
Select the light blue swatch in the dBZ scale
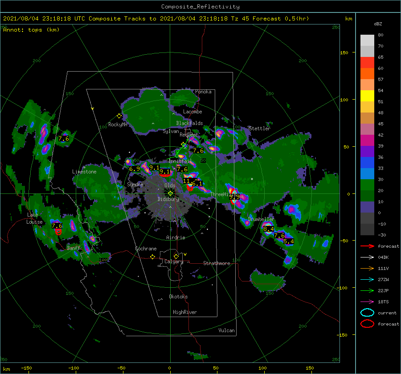tap(367, 173)
